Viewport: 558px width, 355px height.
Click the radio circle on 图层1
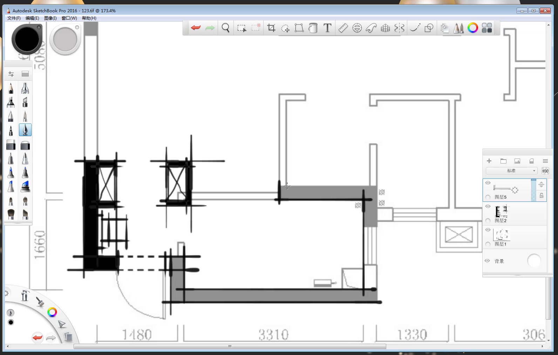488,244
